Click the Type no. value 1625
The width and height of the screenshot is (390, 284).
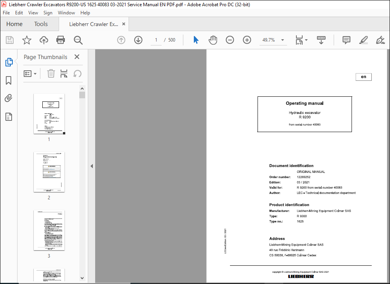tap(300, 221)
